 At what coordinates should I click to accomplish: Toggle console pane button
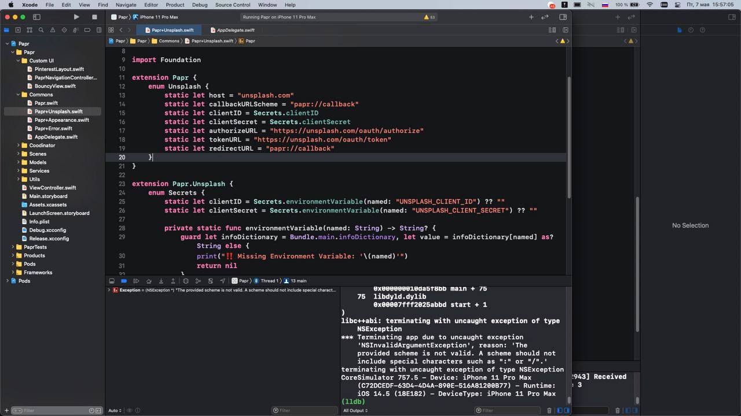click(567, 411)
